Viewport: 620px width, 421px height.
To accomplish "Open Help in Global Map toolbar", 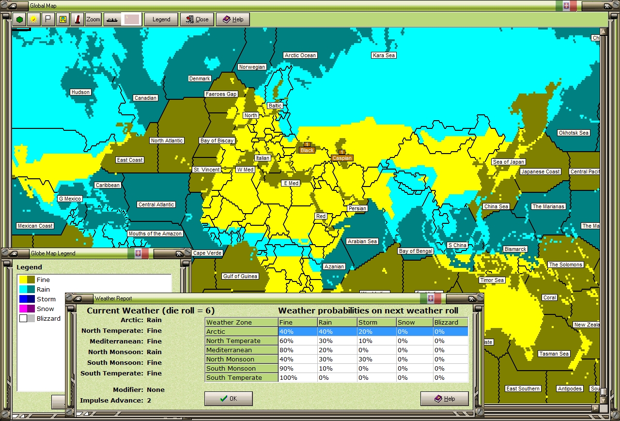I will pos(233,19).
